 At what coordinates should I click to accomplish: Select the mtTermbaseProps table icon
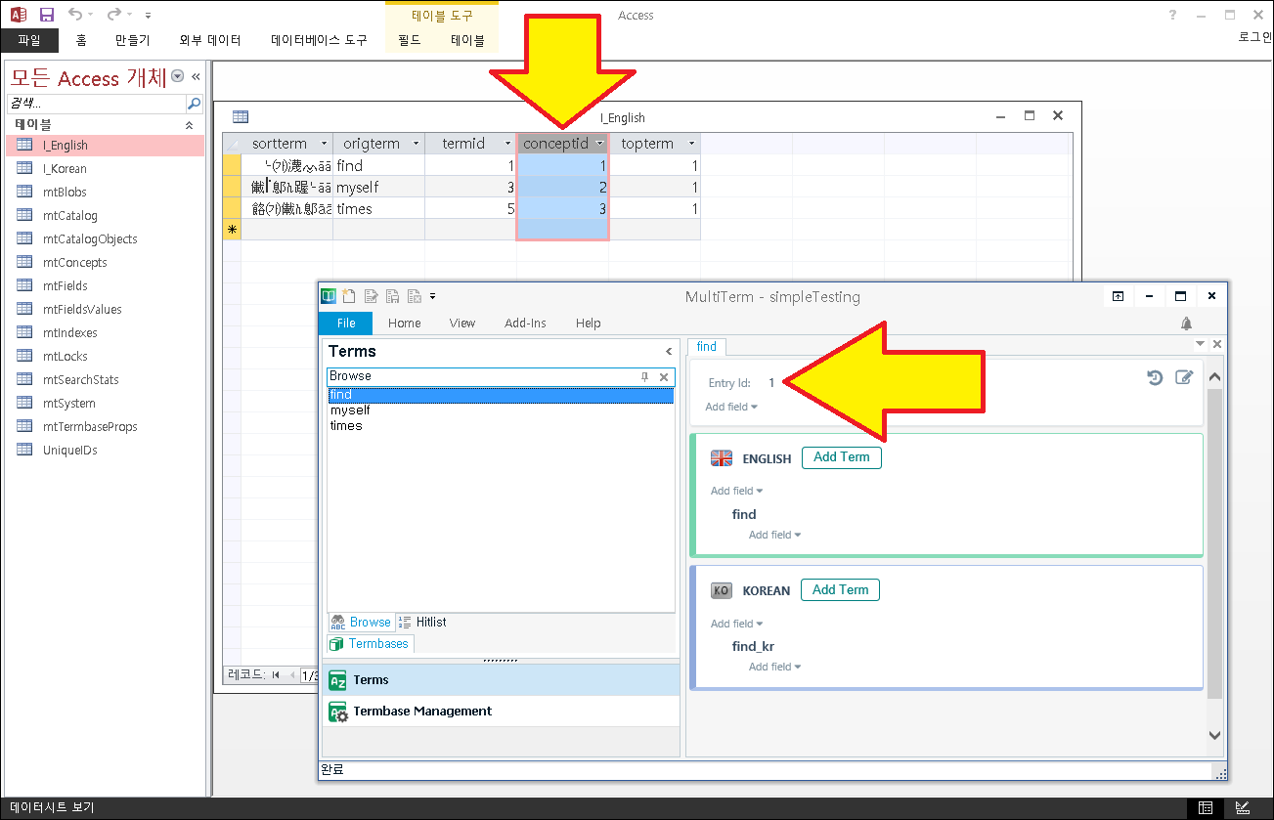(25, 426)
